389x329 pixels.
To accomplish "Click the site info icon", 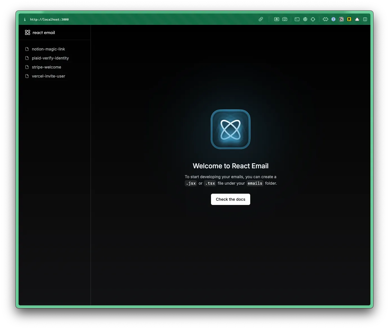I will (x=25, y=19).
